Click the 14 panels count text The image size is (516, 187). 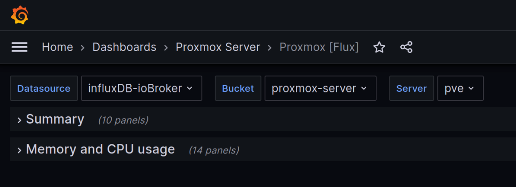pos(214,150)
